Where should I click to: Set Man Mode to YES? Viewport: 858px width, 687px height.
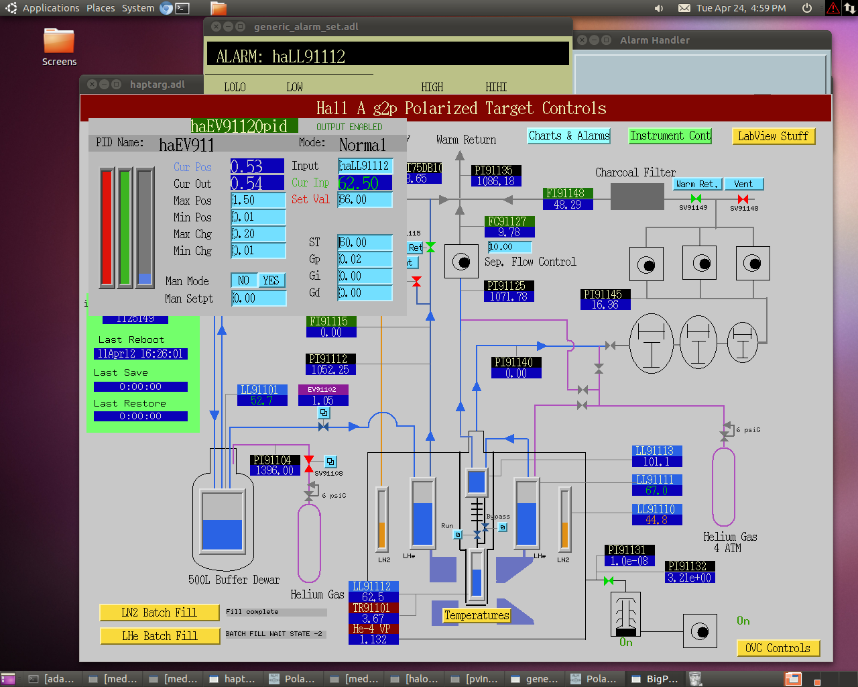(271, 280)
